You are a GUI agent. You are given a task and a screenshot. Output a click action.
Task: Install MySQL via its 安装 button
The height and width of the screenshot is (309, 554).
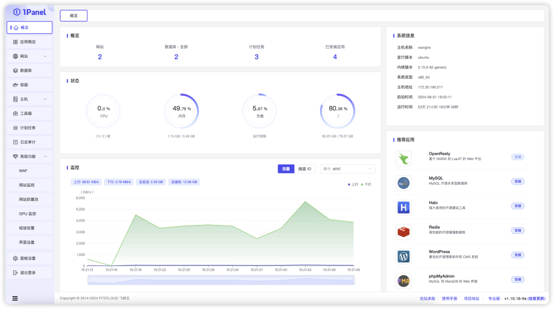[518, 181]
